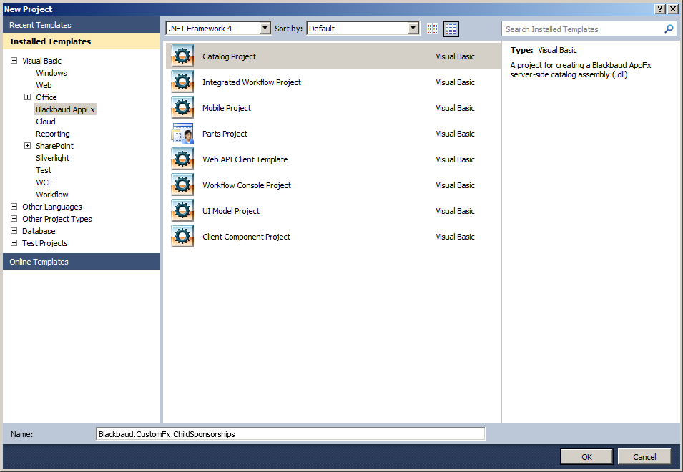
Task: Click the UI Model Project icon
Action: pos(182,210)
